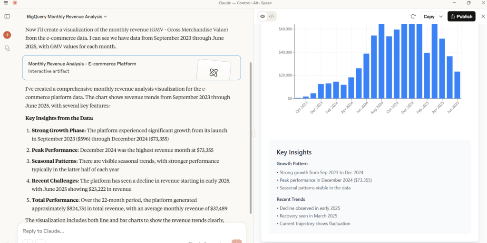This screenshot has width=487, height=243.
Task: Open the chats history icon
Action: 7,48
